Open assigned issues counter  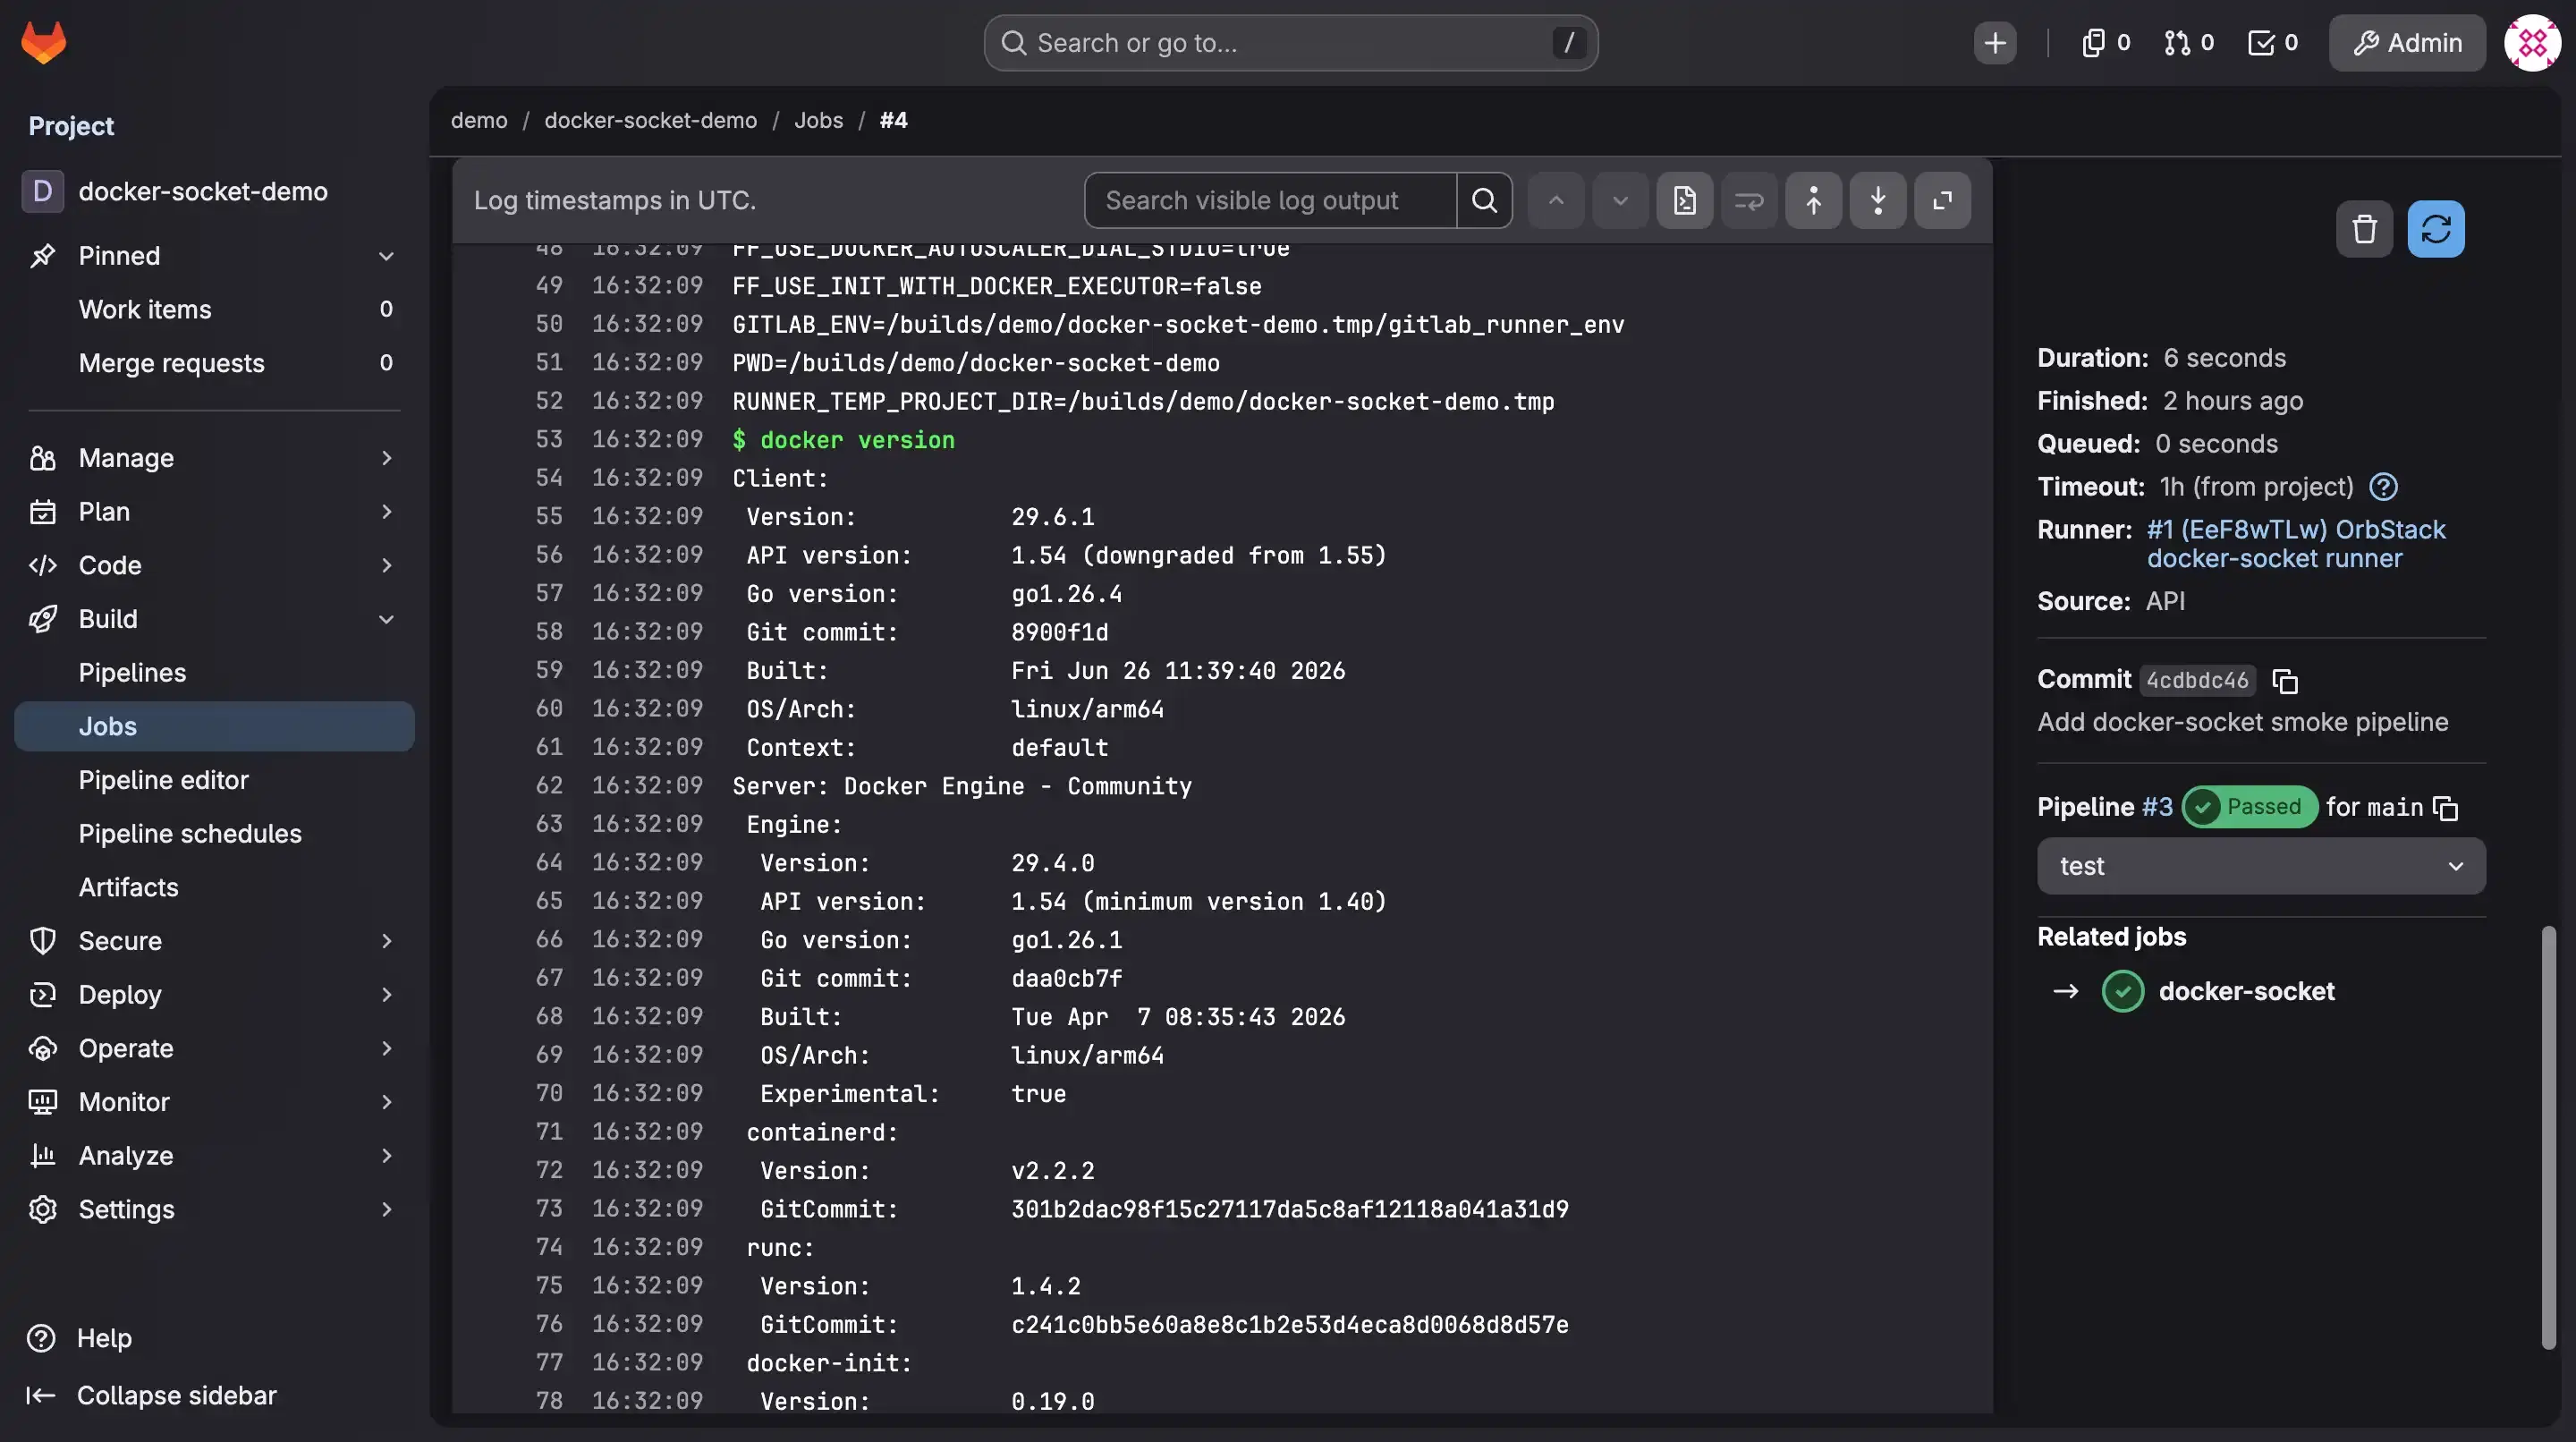2105,43
